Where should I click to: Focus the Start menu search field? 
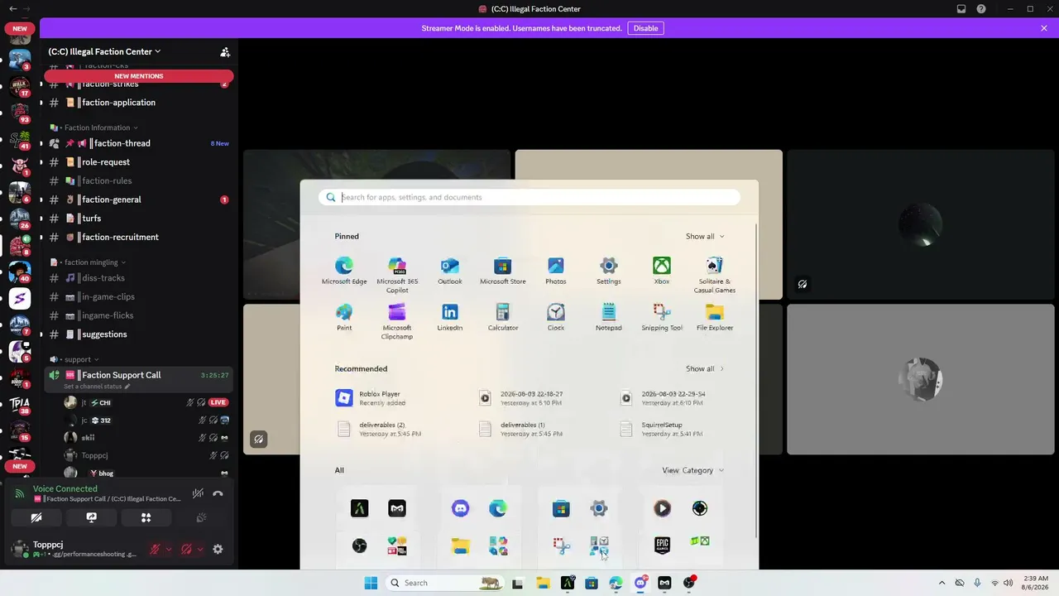(x=529, y=197)
